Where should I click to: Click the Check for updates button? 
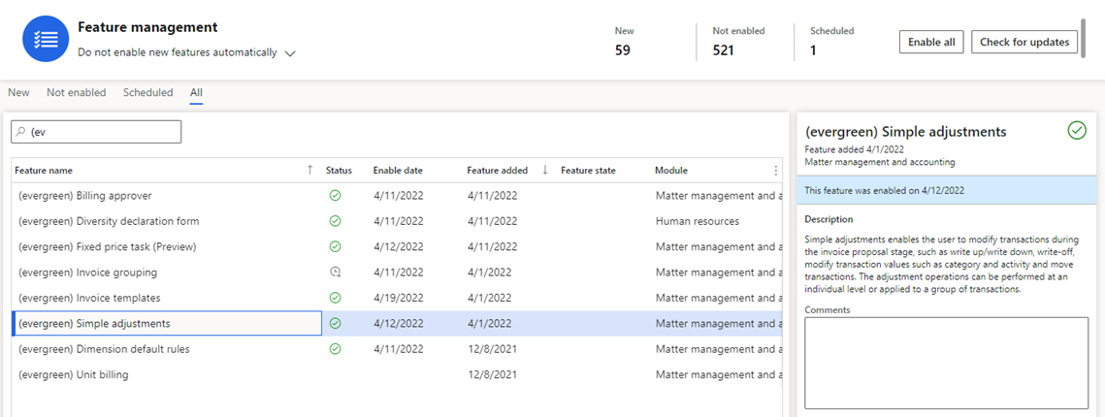click(x=1024, y=42)
